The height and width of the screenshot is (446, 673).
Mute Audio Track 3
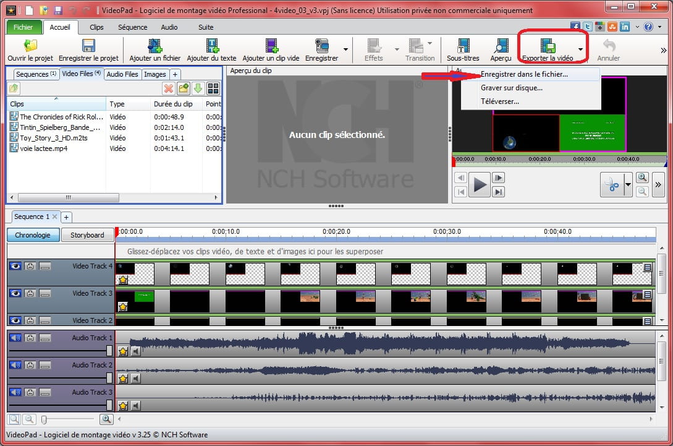coord(15,392)
